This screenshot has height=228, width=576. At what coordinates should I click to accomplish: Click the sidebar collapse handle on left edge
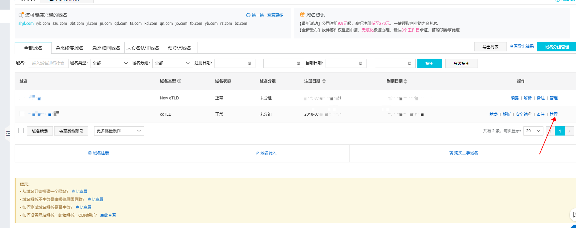[x=8, y=134]
